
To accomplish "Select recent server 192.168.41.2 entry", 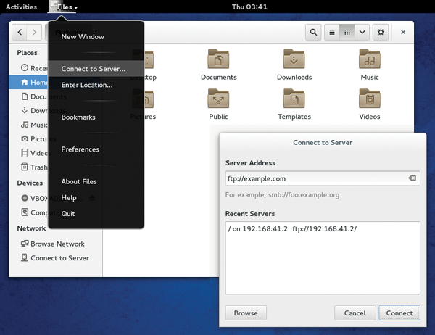I will pos(323,228).
